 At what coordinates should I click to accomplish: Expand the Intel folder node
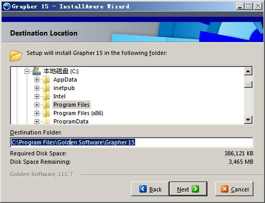pos(37,96)
